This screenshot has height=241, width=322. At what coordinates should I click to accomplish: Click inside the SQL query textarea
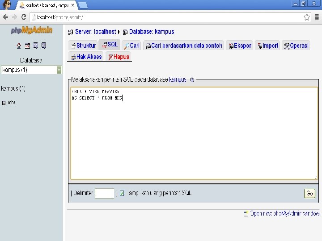click(194, 133)
